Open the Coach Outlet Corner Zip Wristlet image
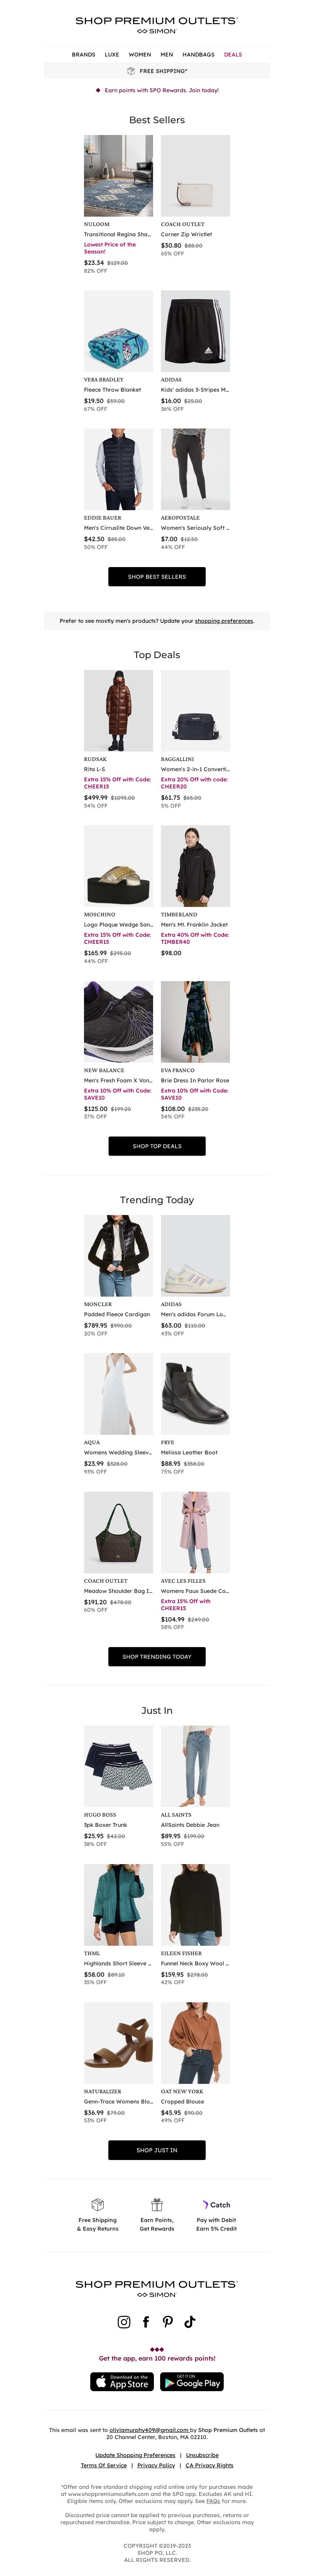Image resolution: width=314 pixels, height=2576 pixels. click(x=195, y=176)
